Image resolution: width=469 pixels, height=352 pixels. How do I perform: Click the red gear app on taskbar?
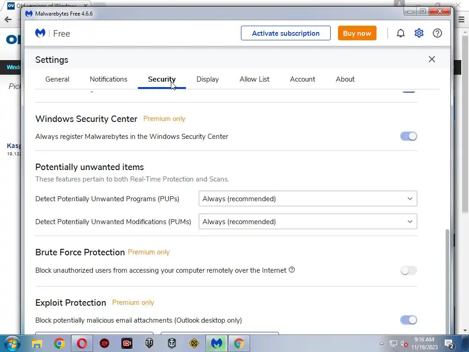click(x=104, y=343)
